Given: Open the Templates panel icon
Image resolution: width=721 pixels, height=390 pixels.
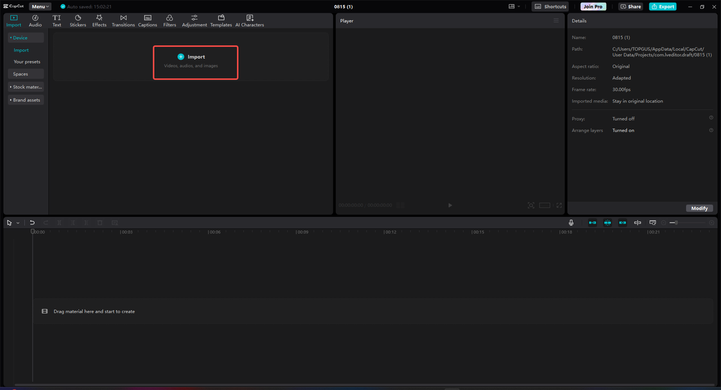Looking at the screenshot, I should point(221,18).
